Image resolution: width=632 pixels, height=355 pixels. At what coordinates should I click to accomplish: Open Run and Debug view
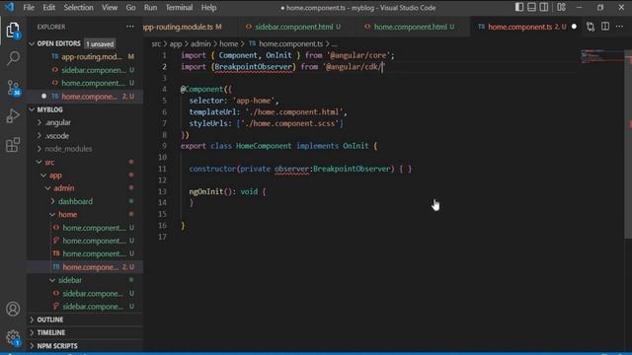coord(13,116)
